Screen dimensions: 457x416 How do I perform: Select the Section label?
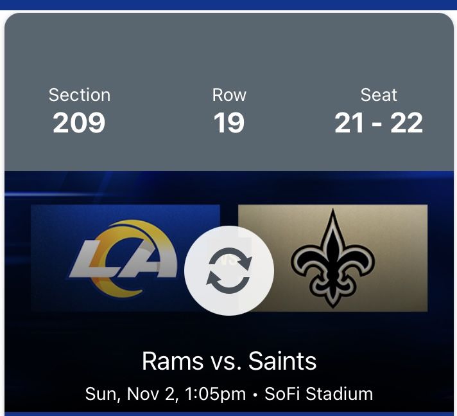coord(80,95)
